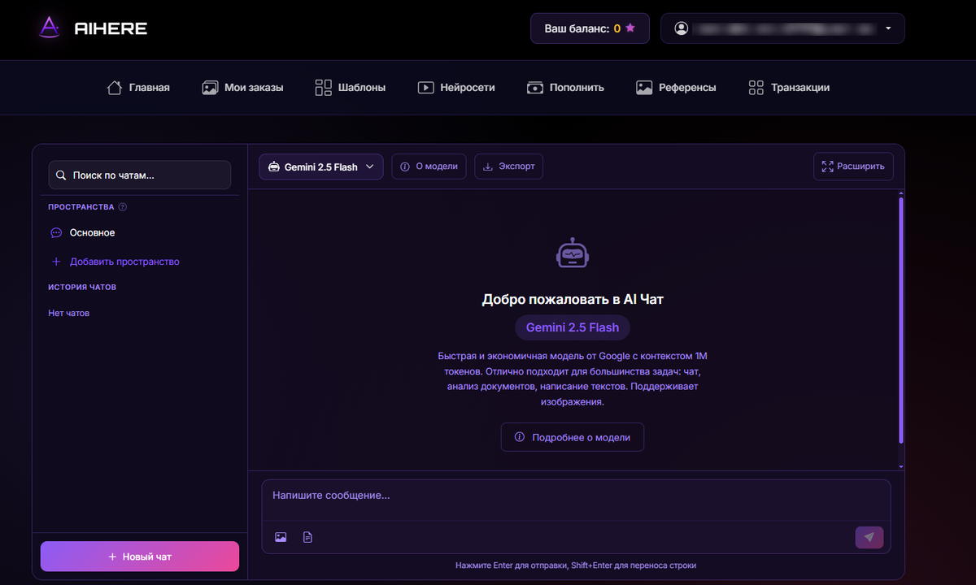976x585 pixels.
Task: Open Пополнить page
Action: [x=565, y=87]
